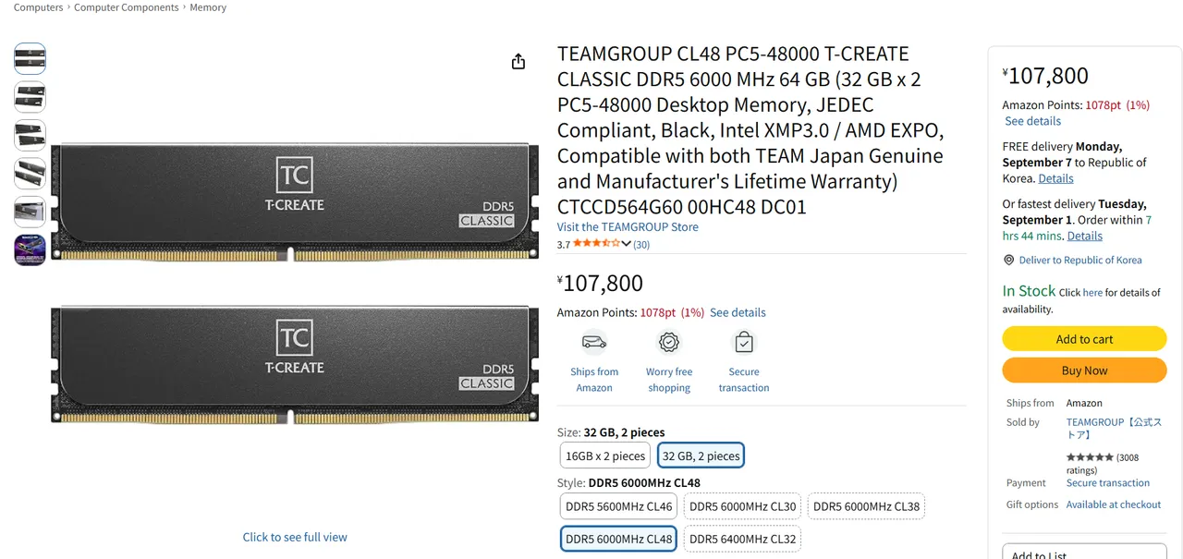Select the last video thumbnail in gallery

click(x=30, y=249)
